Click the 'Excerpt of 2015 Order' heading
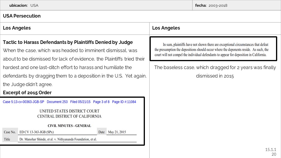This screenshot has width=281, height=158. [27, 92]
